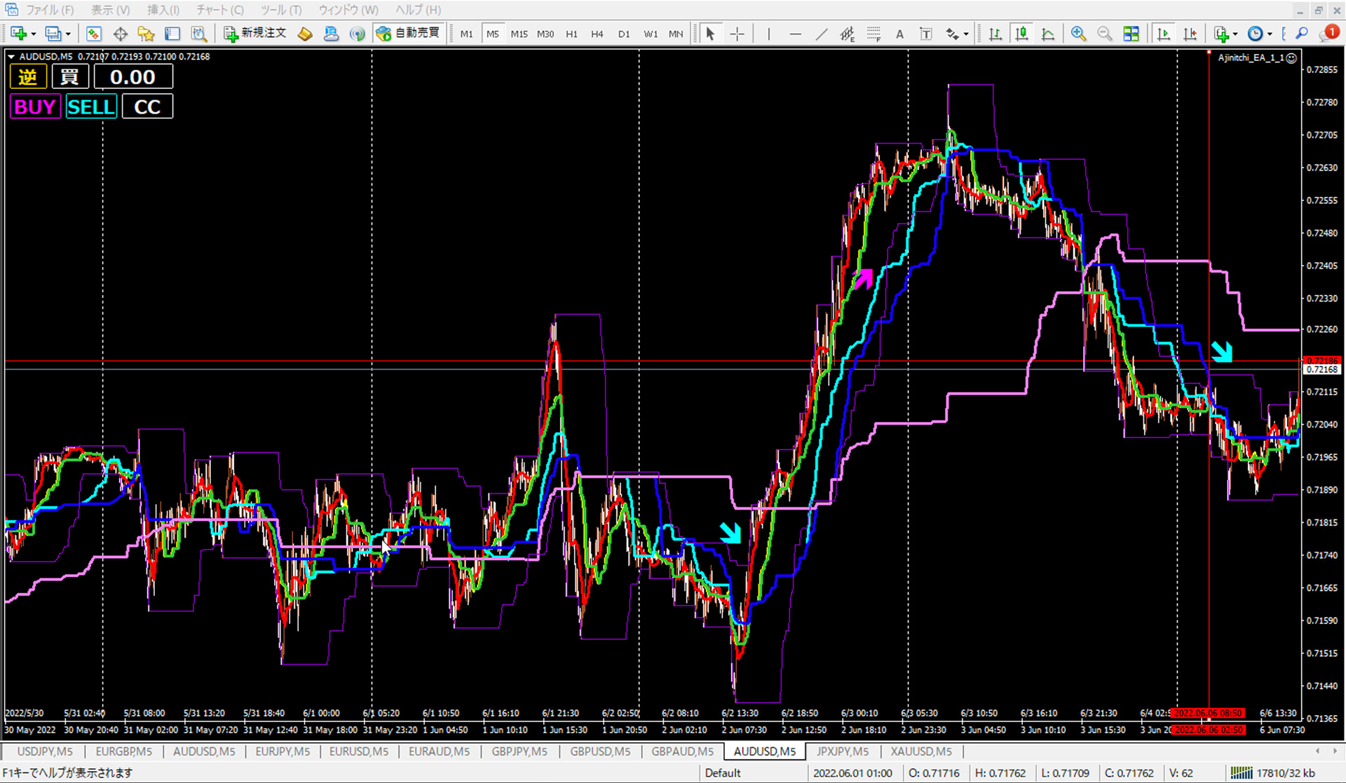The height and width of the screenshot is (783, 1346).
Task: Click the zoom in magnifier icon
Action: [1078, 34]
